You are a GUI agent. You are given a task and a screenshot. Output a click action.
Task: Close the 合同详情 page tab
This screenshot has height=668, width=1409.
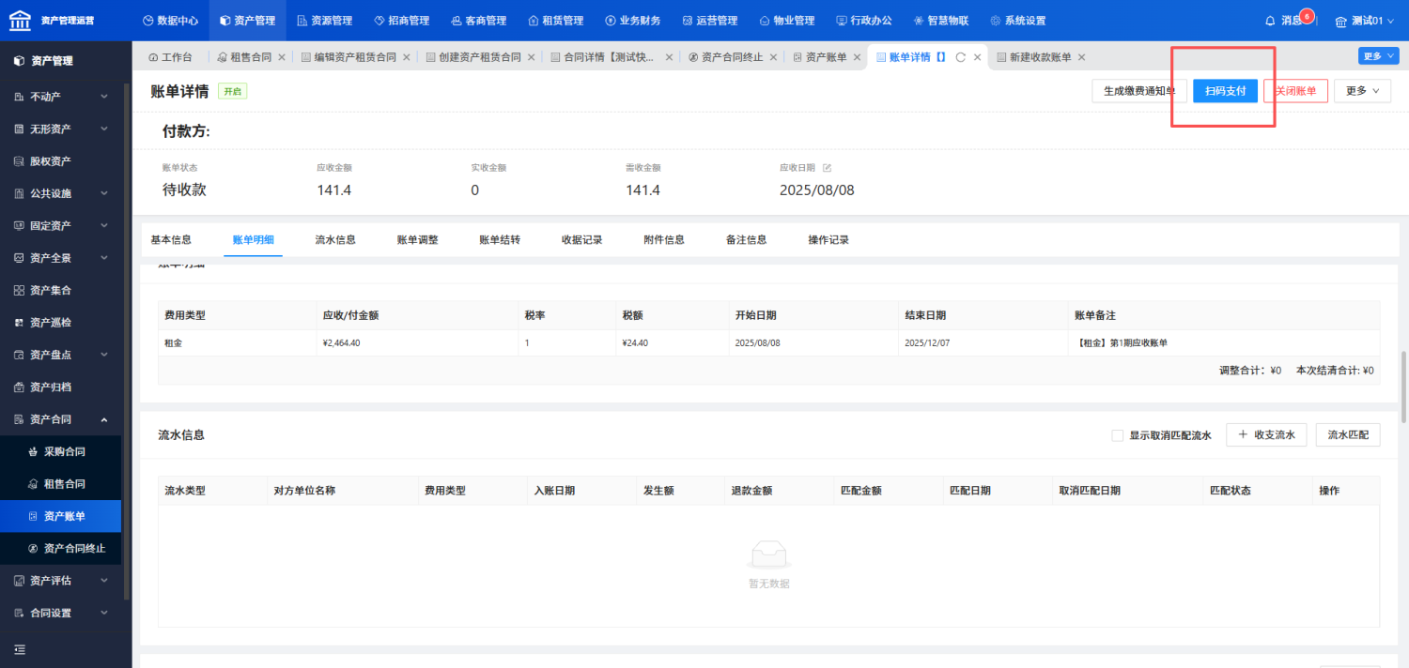click(x=669, y=57)
